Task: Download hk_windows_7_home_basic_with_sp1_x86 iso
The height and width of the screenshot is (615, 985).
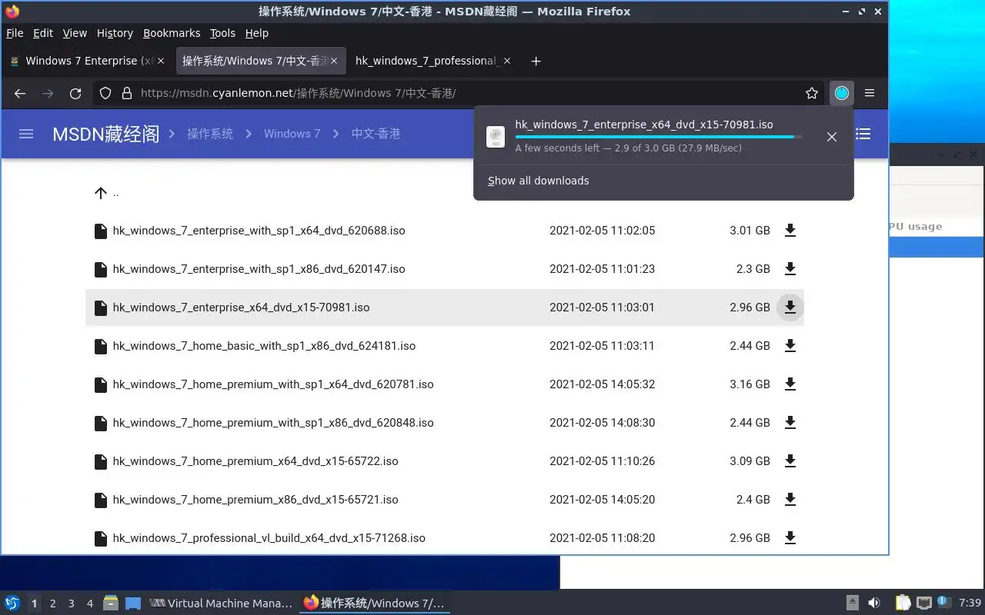Action: click(790, 346)
